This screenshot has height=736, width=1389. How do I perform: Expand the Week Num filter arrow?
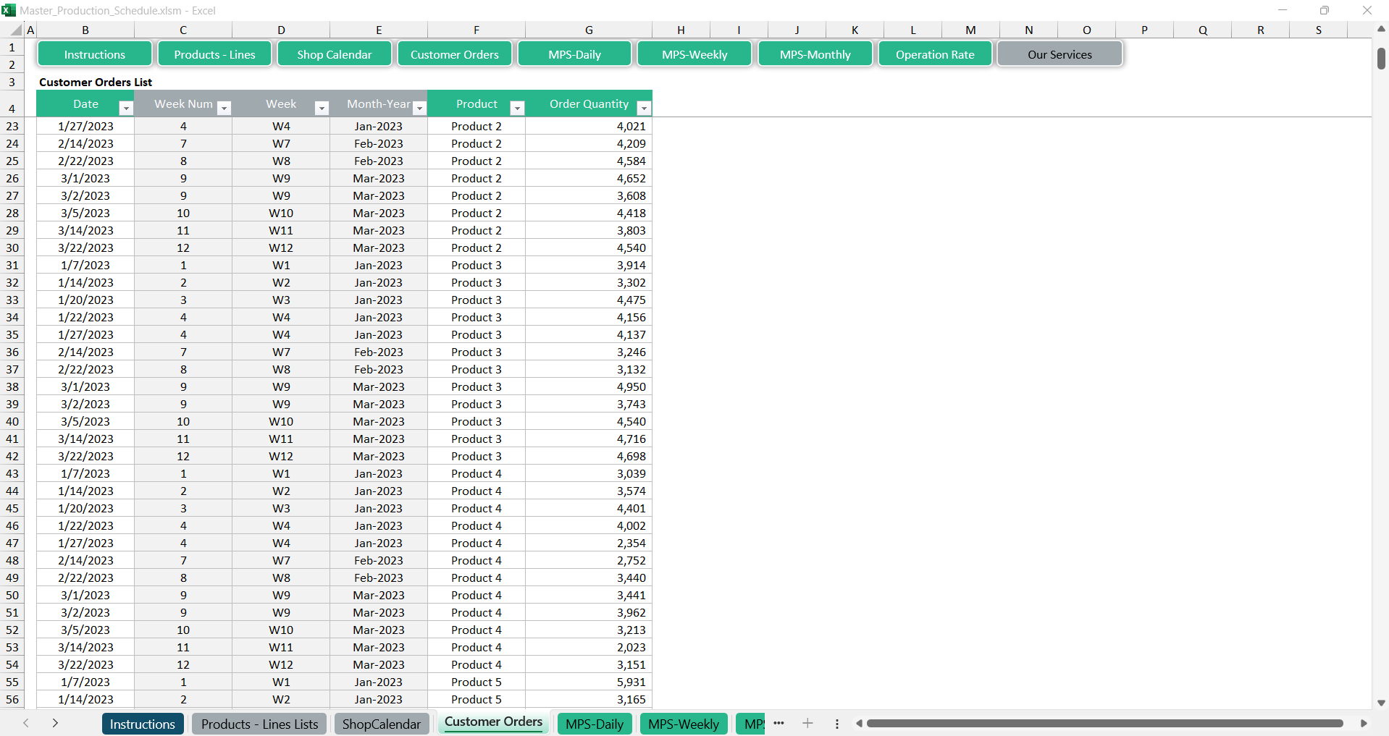[224, 109]
